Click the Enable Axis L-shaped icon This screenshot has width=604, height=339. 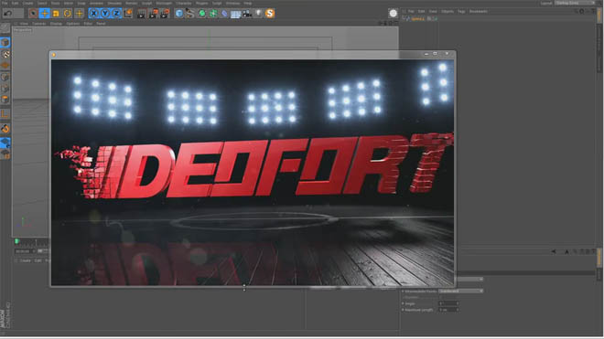coord(5,114)
